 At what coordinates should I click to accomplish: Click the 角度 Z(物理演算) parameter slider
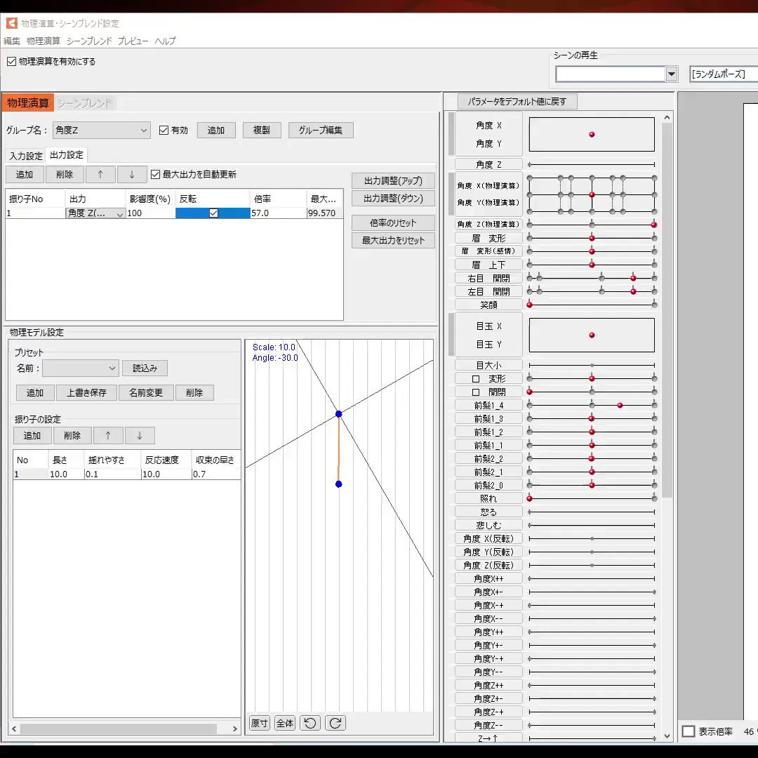[592, 225]
